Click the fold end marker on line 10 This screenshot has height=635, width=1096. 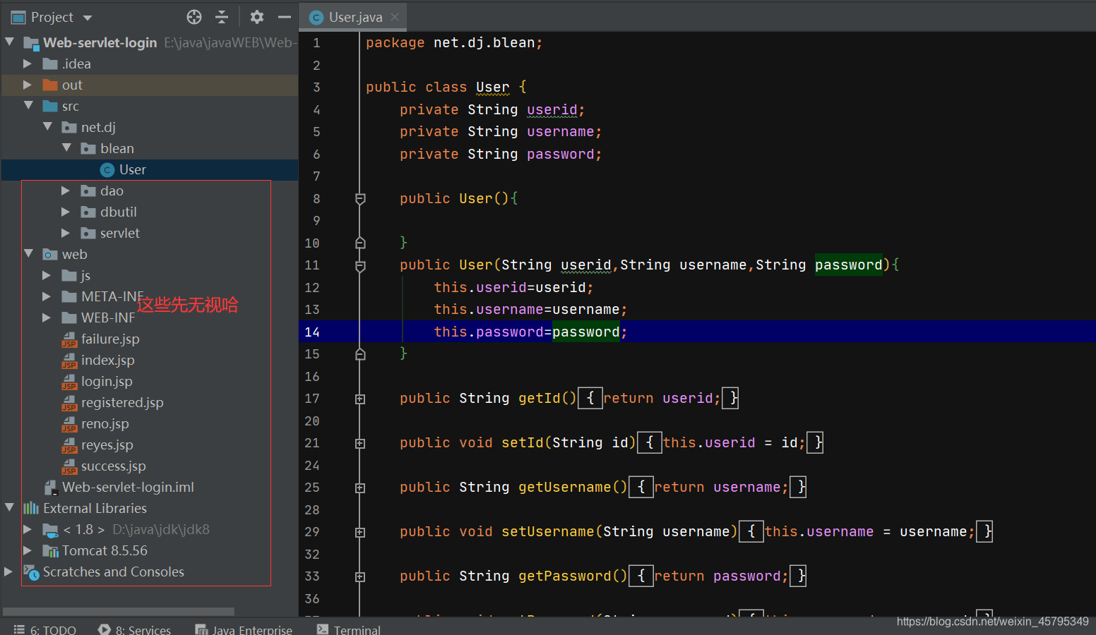[x=360, y=243]
